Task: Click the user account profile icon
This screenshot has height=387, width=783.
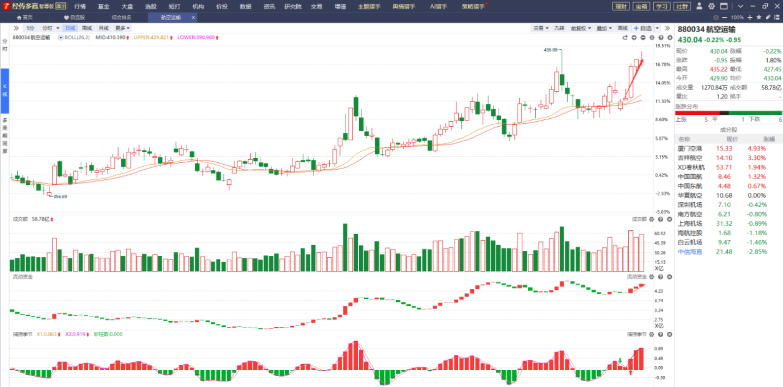Action: [699, 6]
